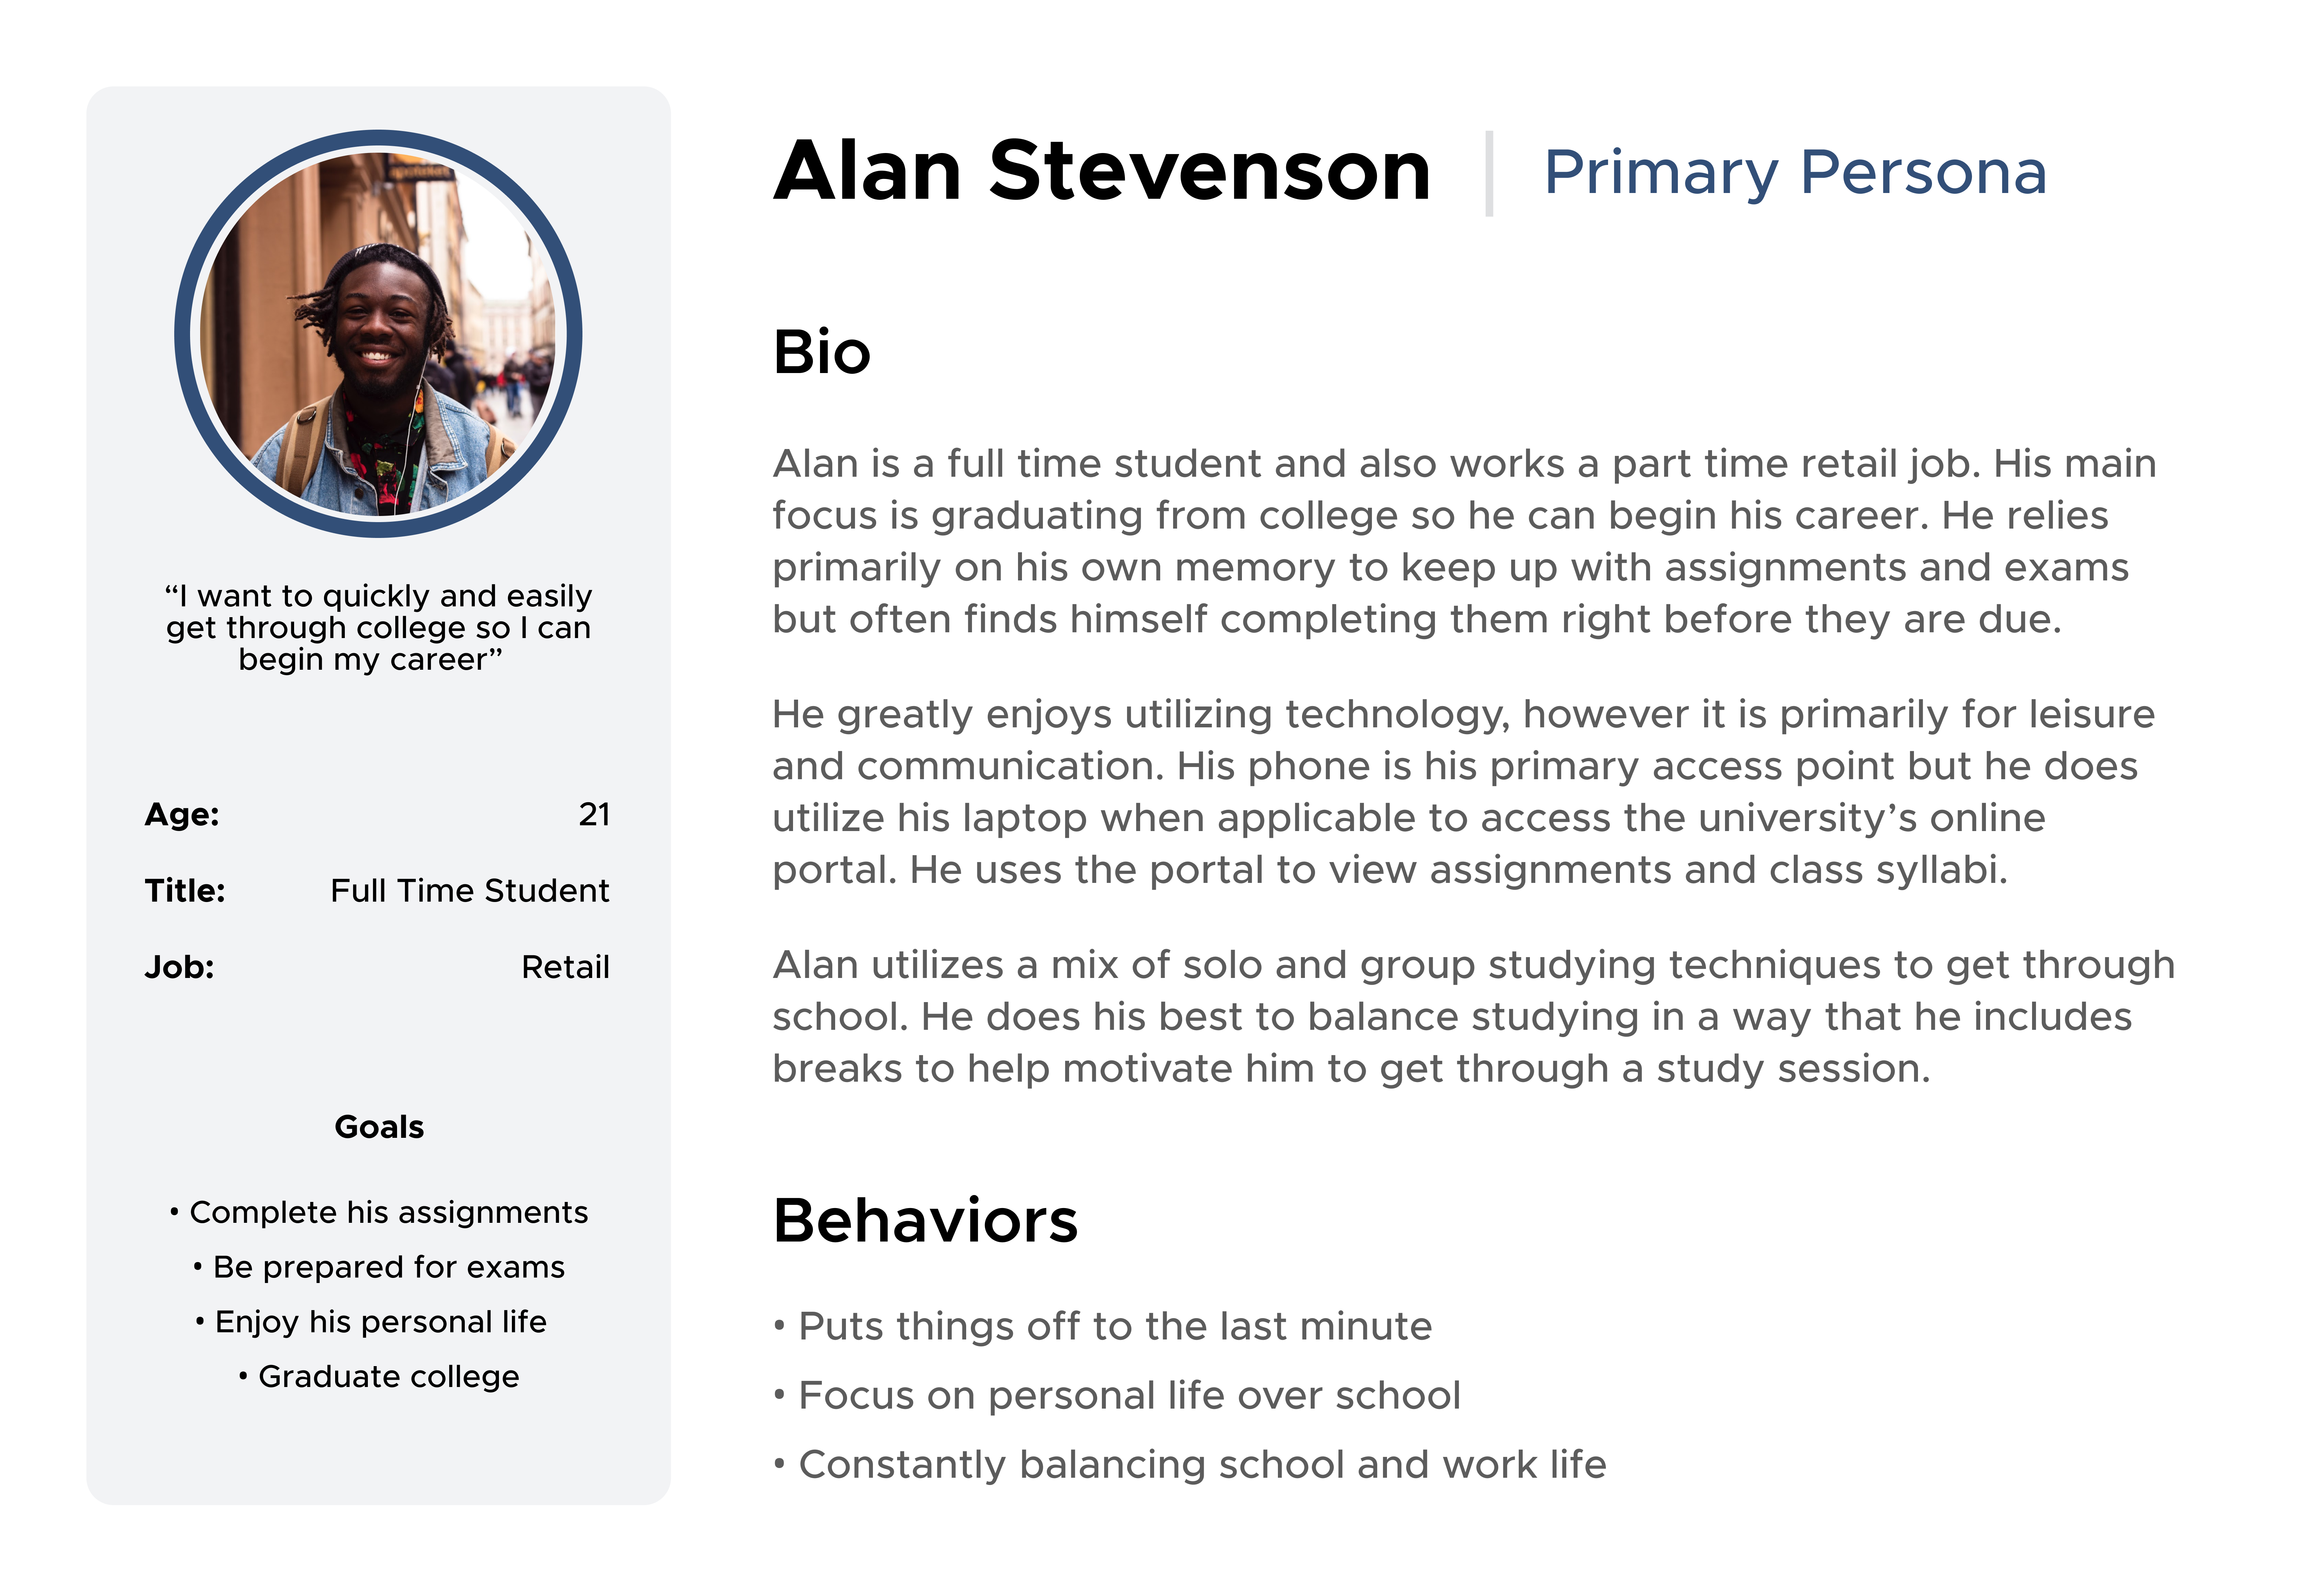This screenshot has width=2324, height=1580.
Task: Click the "Complete his assignments" goal
Action: pos(388,1212)
